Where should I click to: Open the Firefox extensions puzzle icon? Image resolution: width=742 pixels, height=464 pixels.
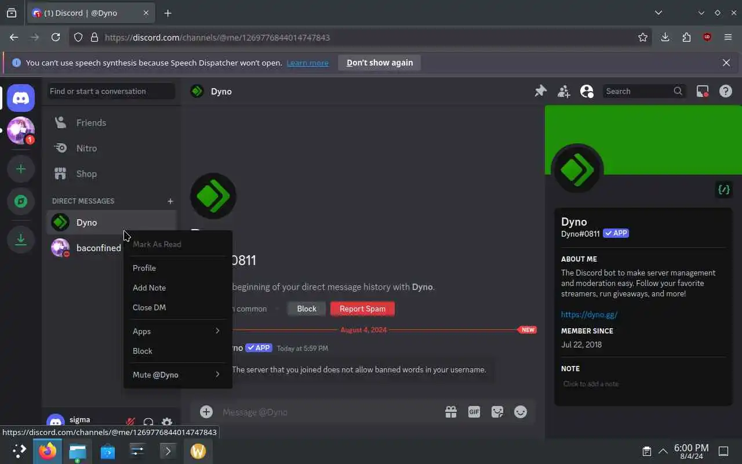tap(686, 37)
